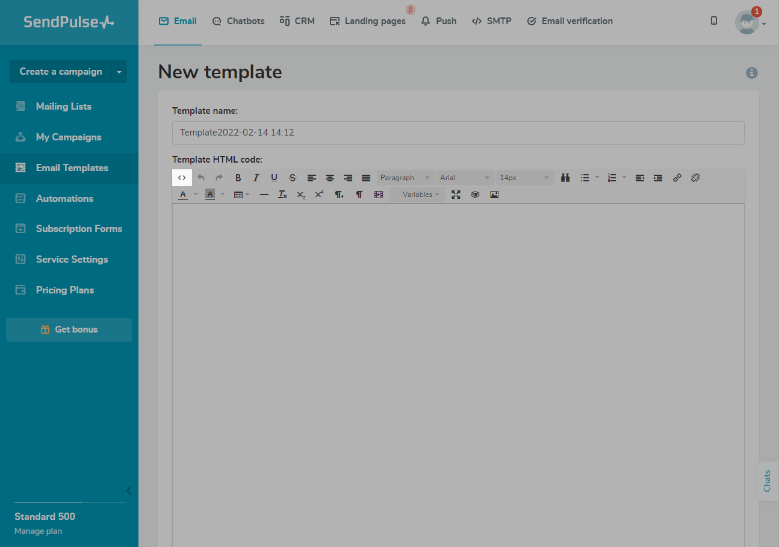Viewport: 779px width, 547px height.
Task: Open the CRM tab
Action: [x=297, y=21]
